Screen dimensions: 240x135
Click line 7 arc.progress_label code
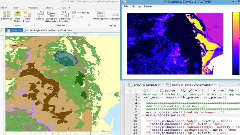(x=185, y=112)
